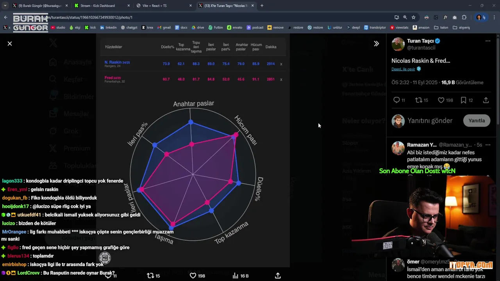
Task: Focus the 'Yanıtını gönder' reply field
Action: pos(430,121)
